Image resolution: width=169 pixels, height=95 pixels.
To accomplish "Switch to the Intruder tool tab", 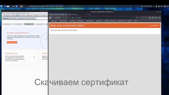I will (23, 16).
